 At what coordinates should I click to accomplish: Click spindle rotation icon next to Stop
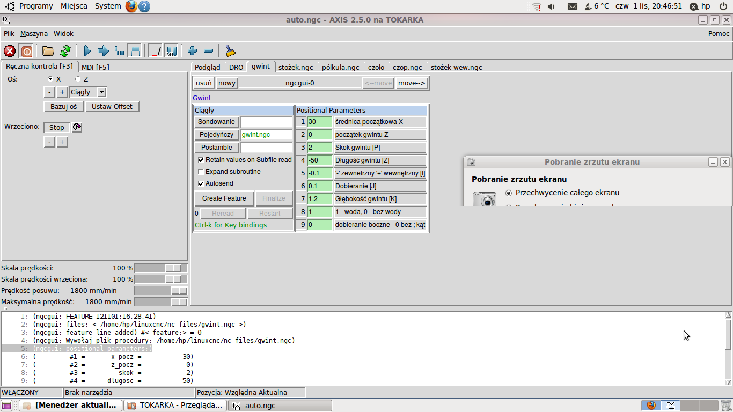(x=77, y=127)
